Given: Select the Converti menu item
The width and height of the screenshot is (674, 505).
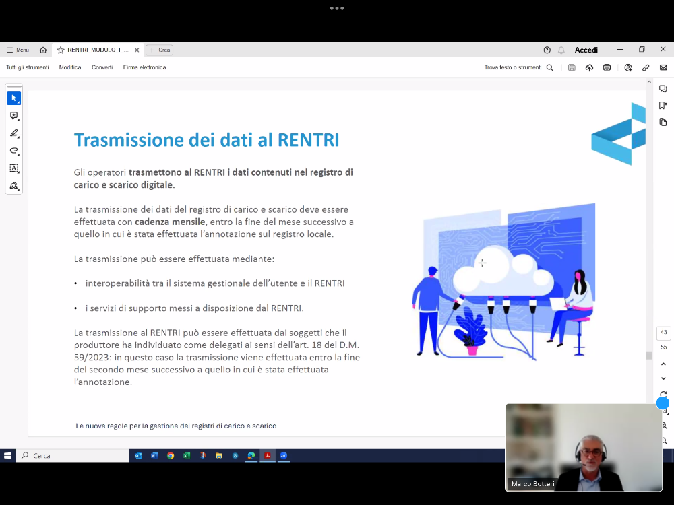Looking at the screenshot, I should (102, 67).
